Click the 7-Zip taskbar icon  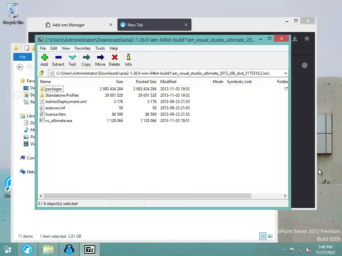[90, 249]
